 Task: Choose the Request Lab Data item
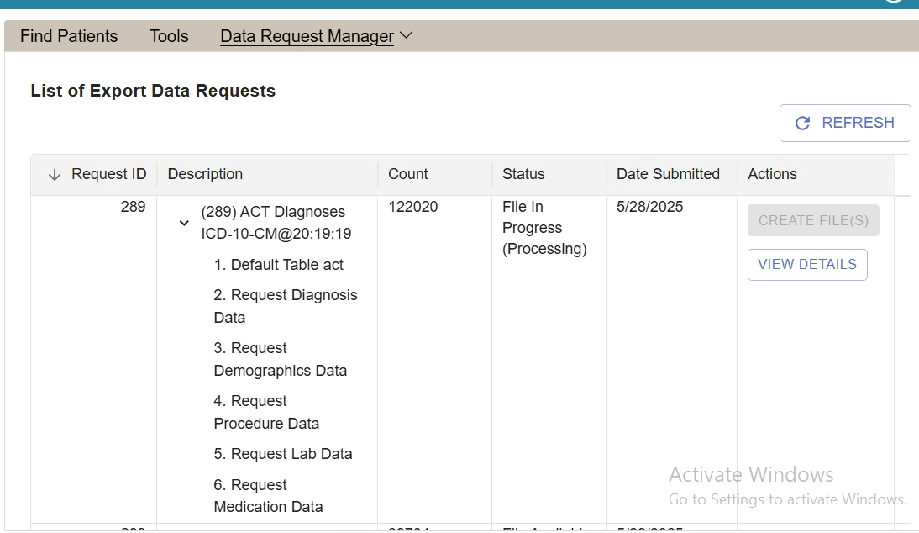tap(283, 454)
